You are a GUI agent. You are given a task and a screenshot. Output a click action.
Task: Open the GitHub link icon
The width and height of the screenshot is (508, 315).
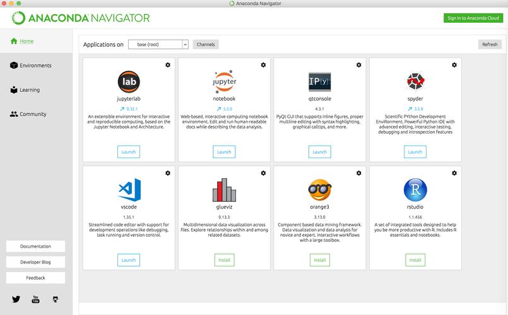(56, 299)
